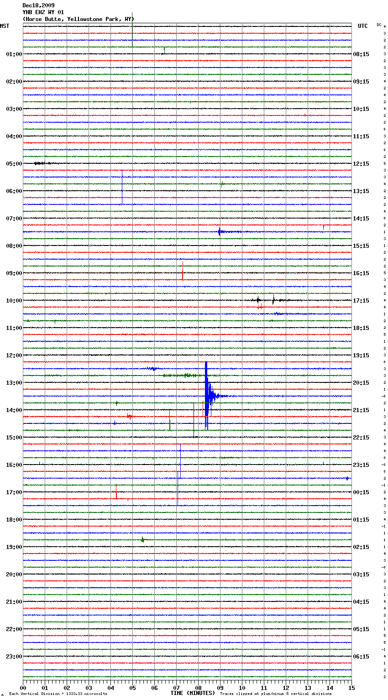Click the DC column header

point(379,24)
